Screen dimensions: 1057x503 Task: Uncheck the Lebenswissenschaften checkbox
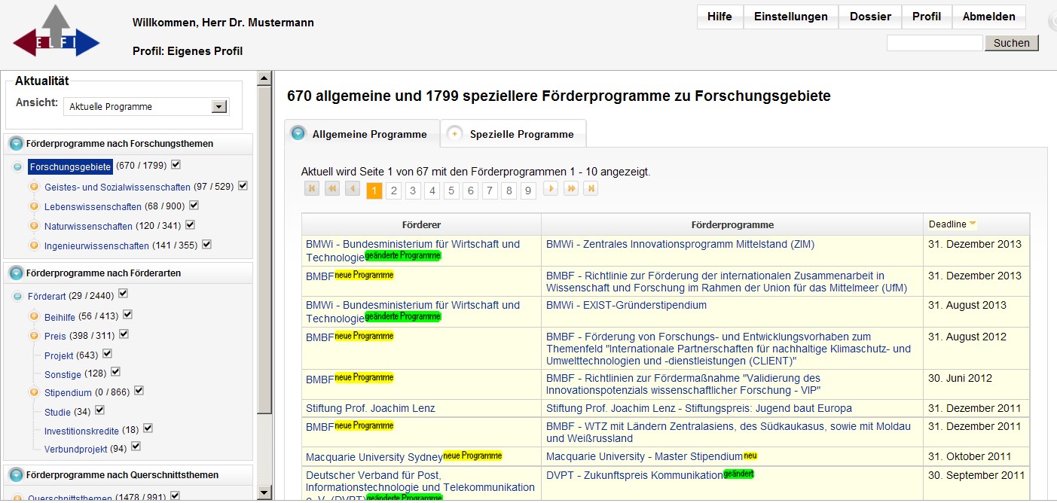click(x=194, y=205)
